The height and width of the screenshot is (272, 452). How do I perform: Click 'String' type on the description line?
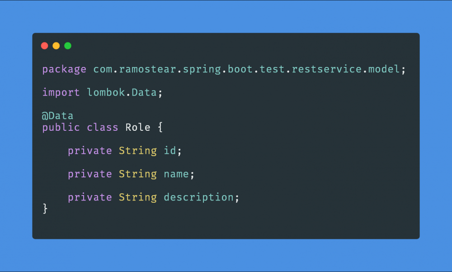[138, 197]
